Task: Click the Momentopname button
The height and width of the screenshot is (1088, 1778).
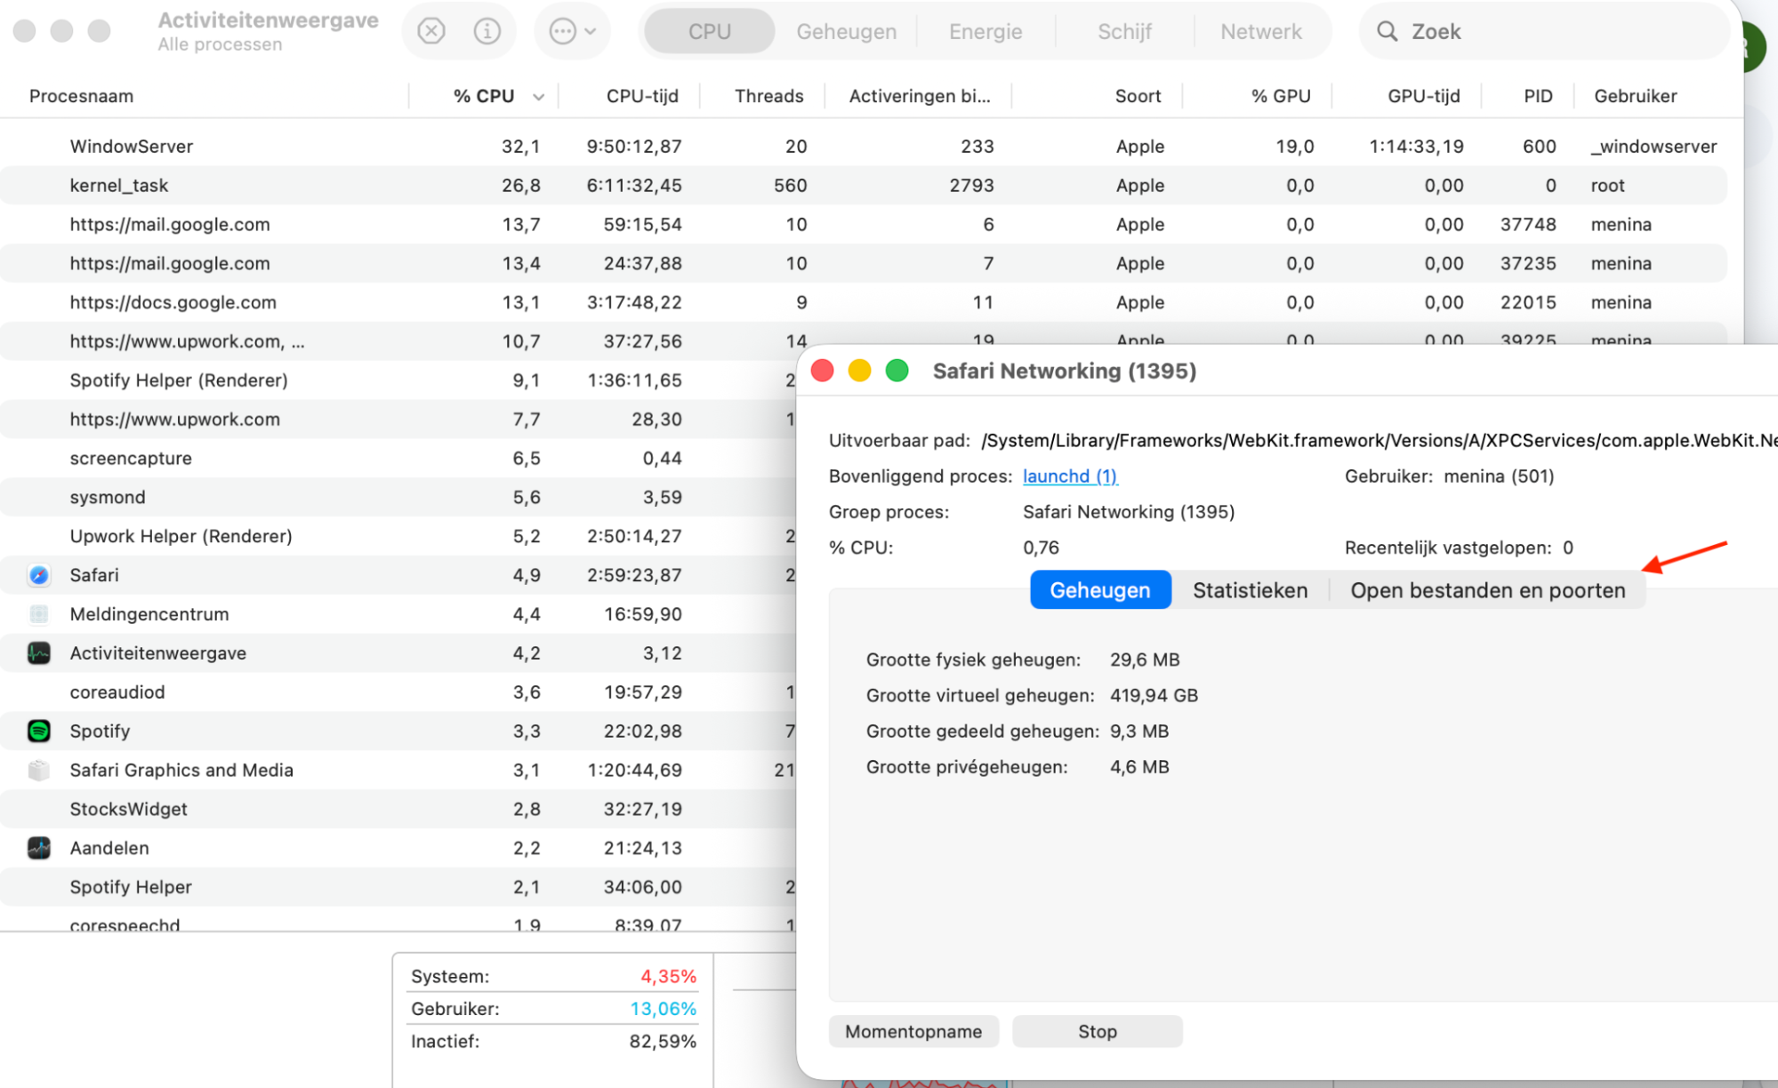Action: tap(913, 1031)
